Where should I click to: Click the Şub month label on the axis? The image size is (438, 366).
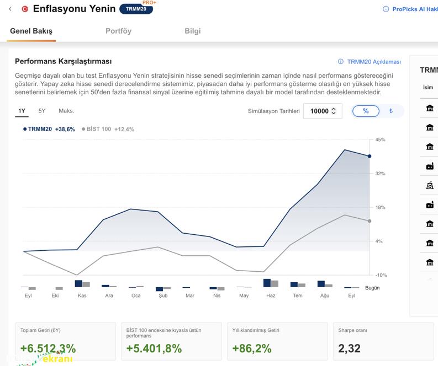pos(163,295)
